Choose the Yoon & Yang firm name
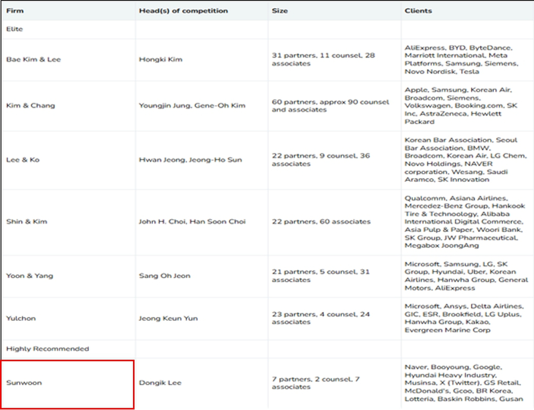Screen dimensions: 534x410 coord(30,276)
